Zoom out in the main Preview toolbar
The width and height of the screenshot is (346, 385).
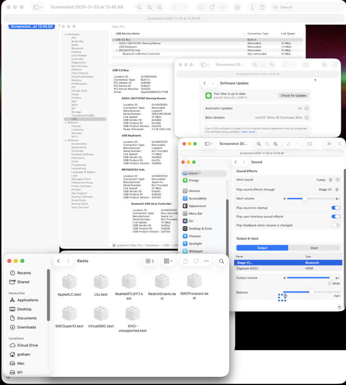tap(139, 7)
